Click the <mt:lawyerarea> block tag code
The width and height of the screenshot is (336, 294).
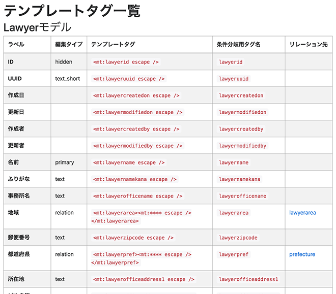point(142,217)
